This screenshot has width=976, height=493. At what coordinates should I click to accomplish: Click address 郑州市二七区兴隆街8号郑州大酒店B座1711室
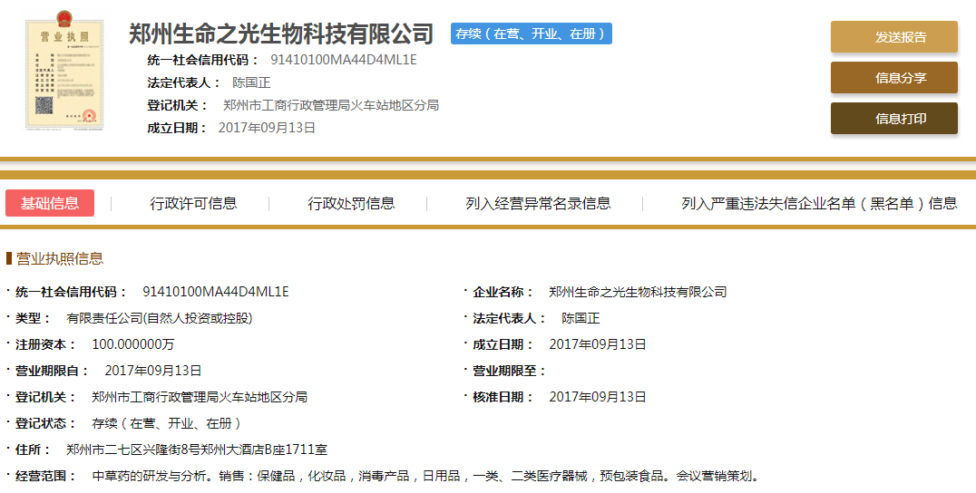click(197, 449)
